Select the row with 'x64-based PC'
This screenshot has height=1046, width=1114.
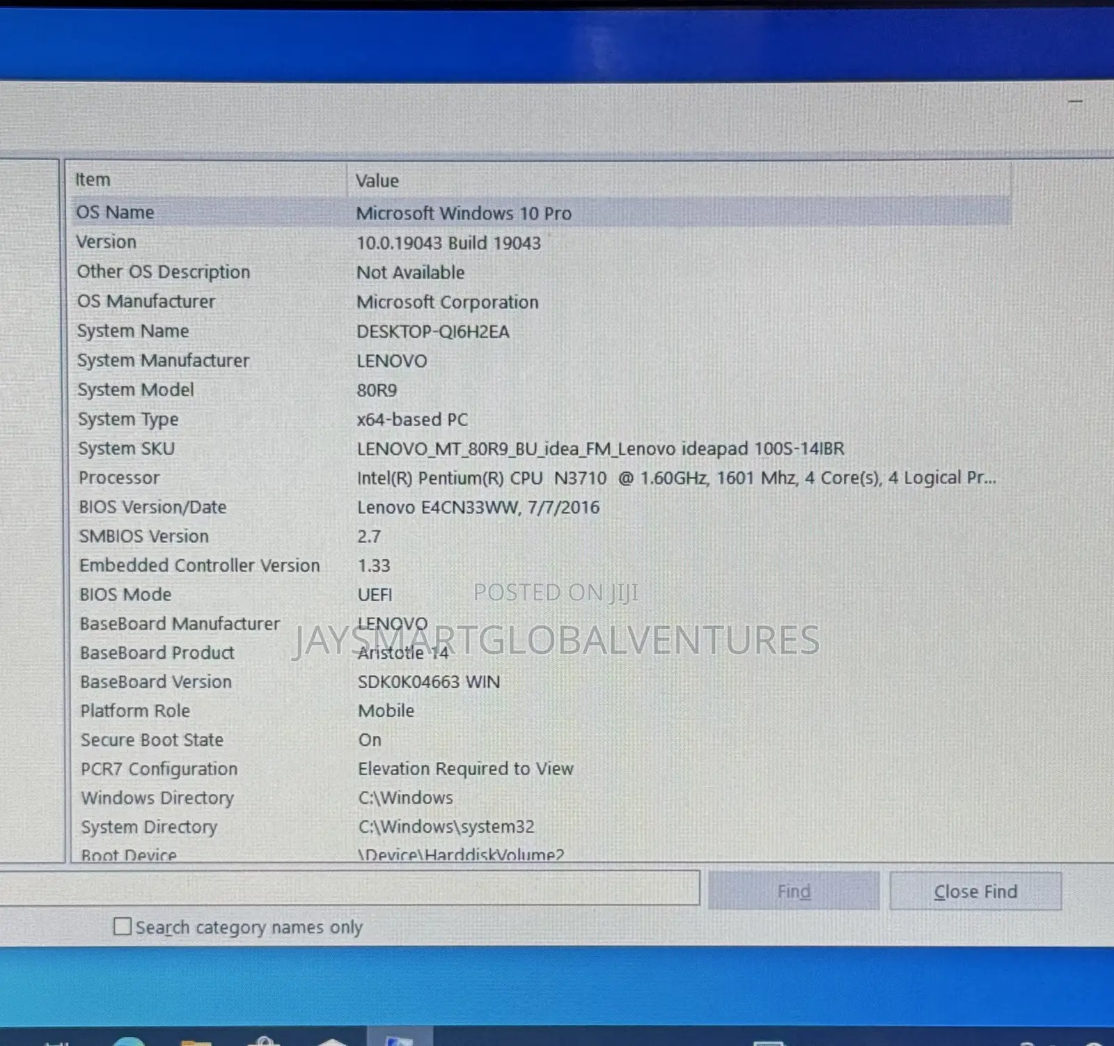pyautogui.click(x=541, y=419)
